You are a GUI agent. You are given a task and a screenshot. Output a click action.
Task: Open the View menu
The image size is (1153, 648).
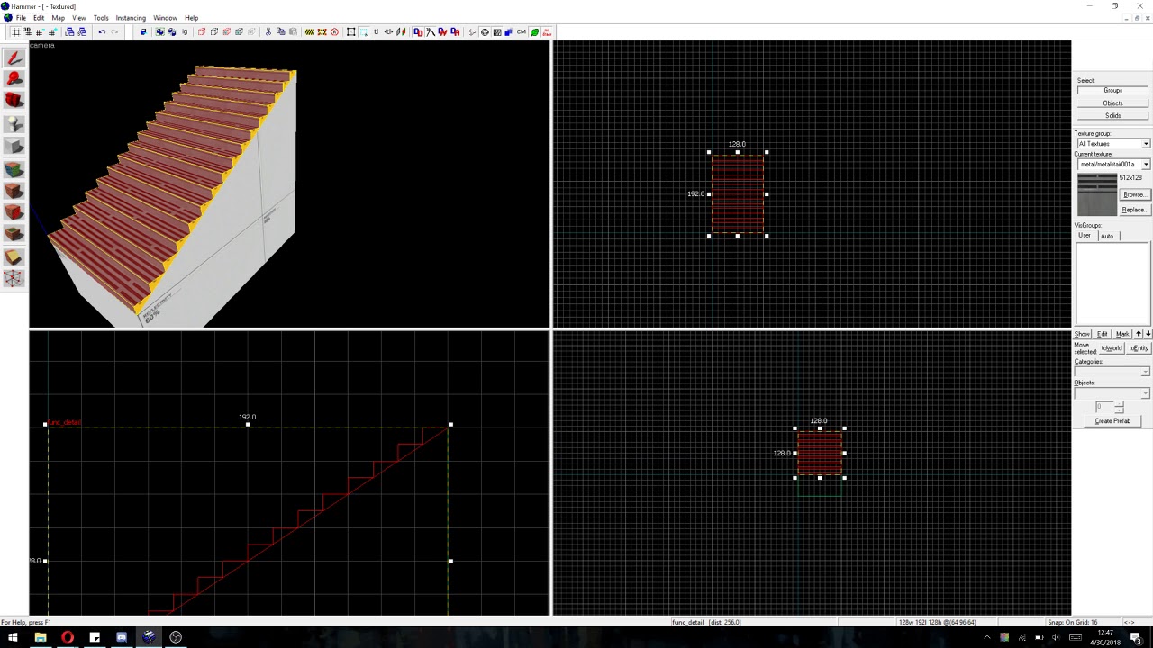[79, 18]
